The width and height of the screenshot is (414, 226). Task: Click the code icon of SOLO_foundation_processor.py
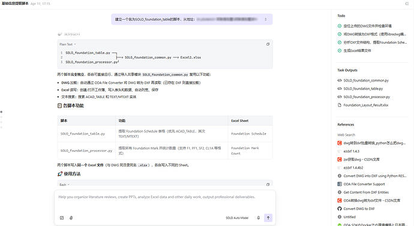[x=340, y=97]
